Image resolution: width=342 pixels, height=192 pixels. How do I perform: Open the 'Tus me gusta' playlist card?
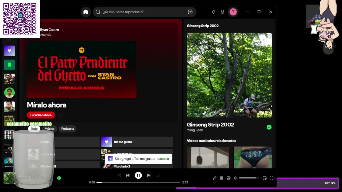(x=137, y=142)
